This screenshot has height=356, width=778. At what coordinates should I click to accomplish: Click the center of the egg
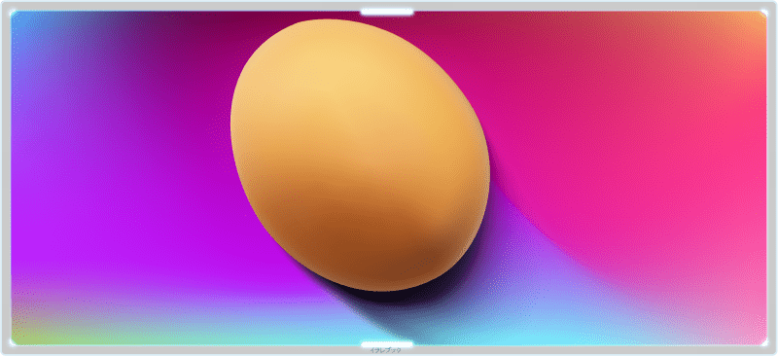[360, 155]
